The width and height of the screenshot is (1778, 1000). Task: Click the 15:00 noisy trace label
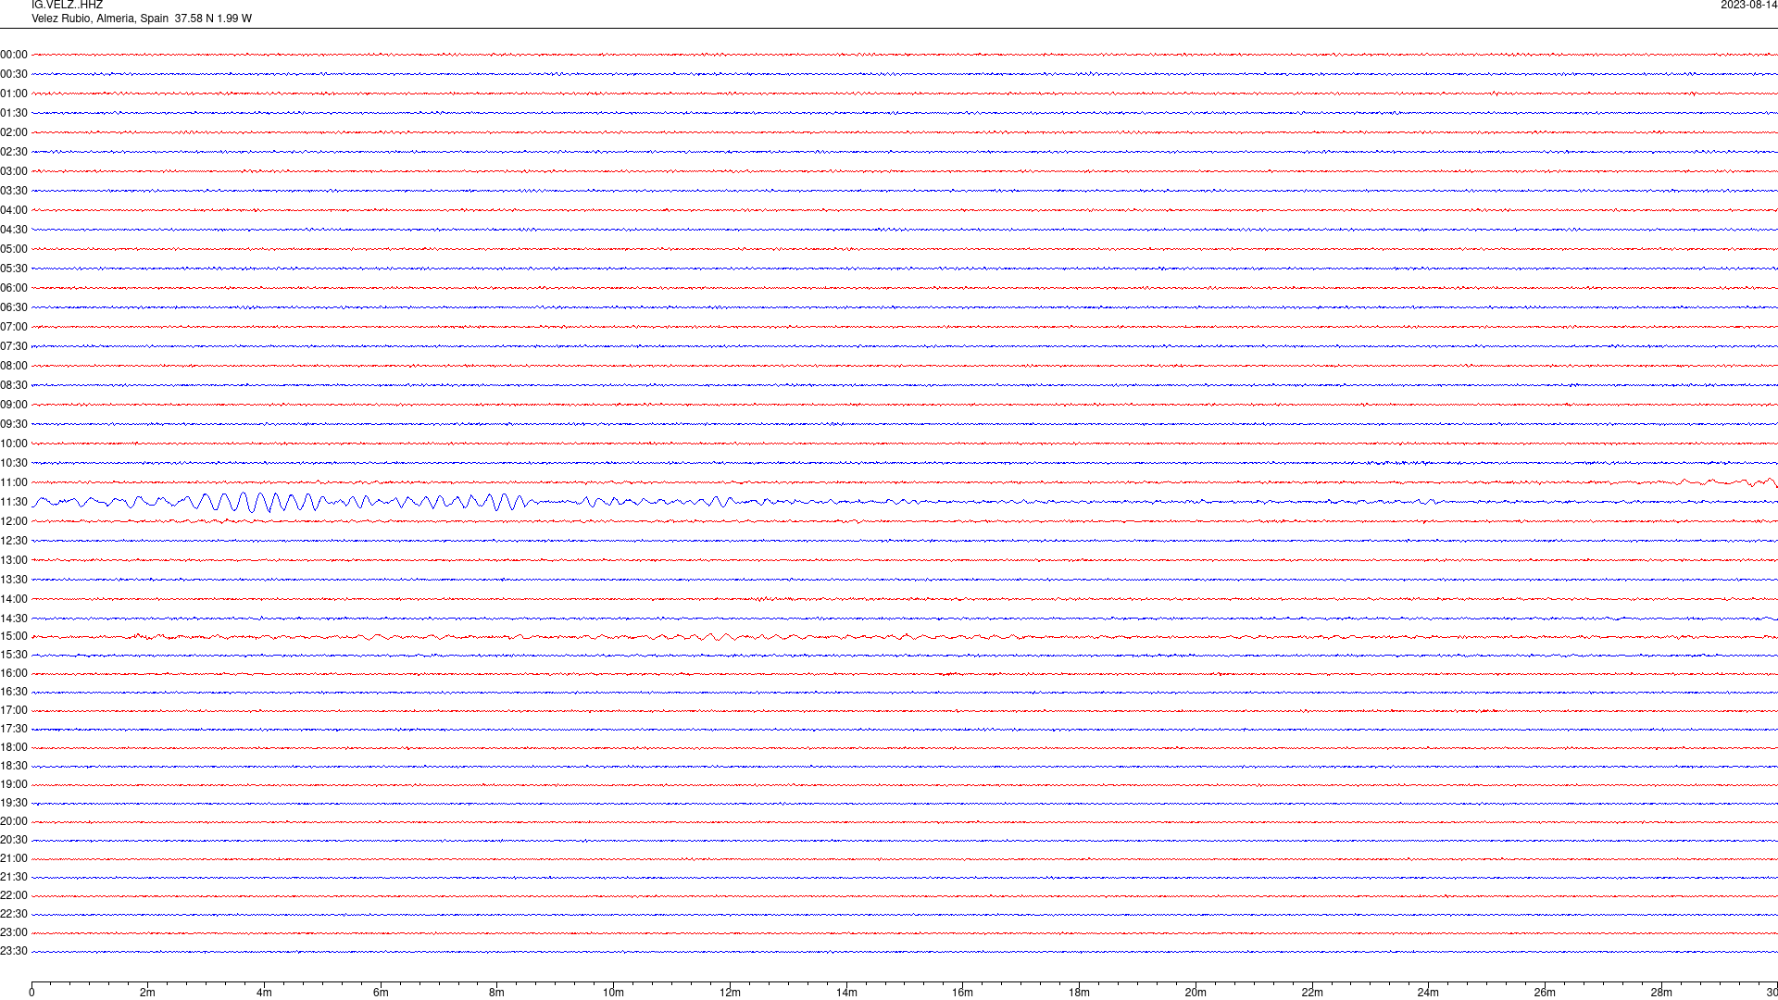click(x=14, y=636)
